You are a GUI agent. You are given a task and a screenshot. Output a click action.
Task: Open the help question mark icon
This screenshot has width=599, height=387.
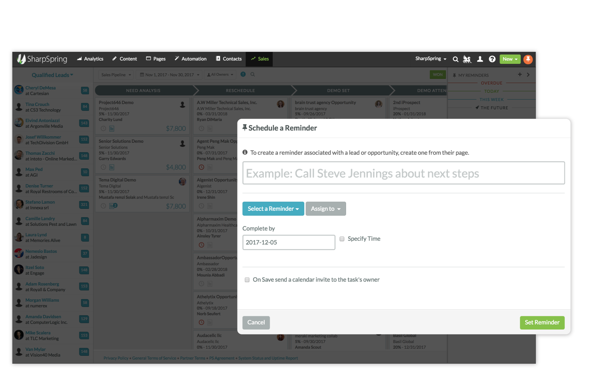[492, 59]
